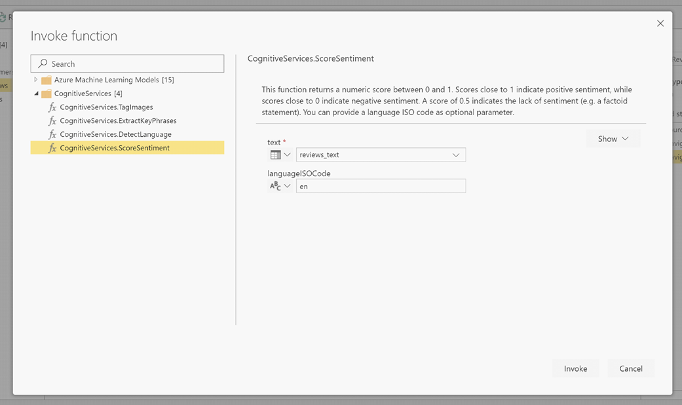Click the column type icon for text parameter
Image resolution: width=682 pixels, height=405 pixels.
275,154
